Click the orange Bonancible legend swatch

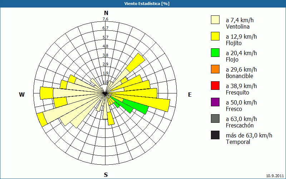215,69
